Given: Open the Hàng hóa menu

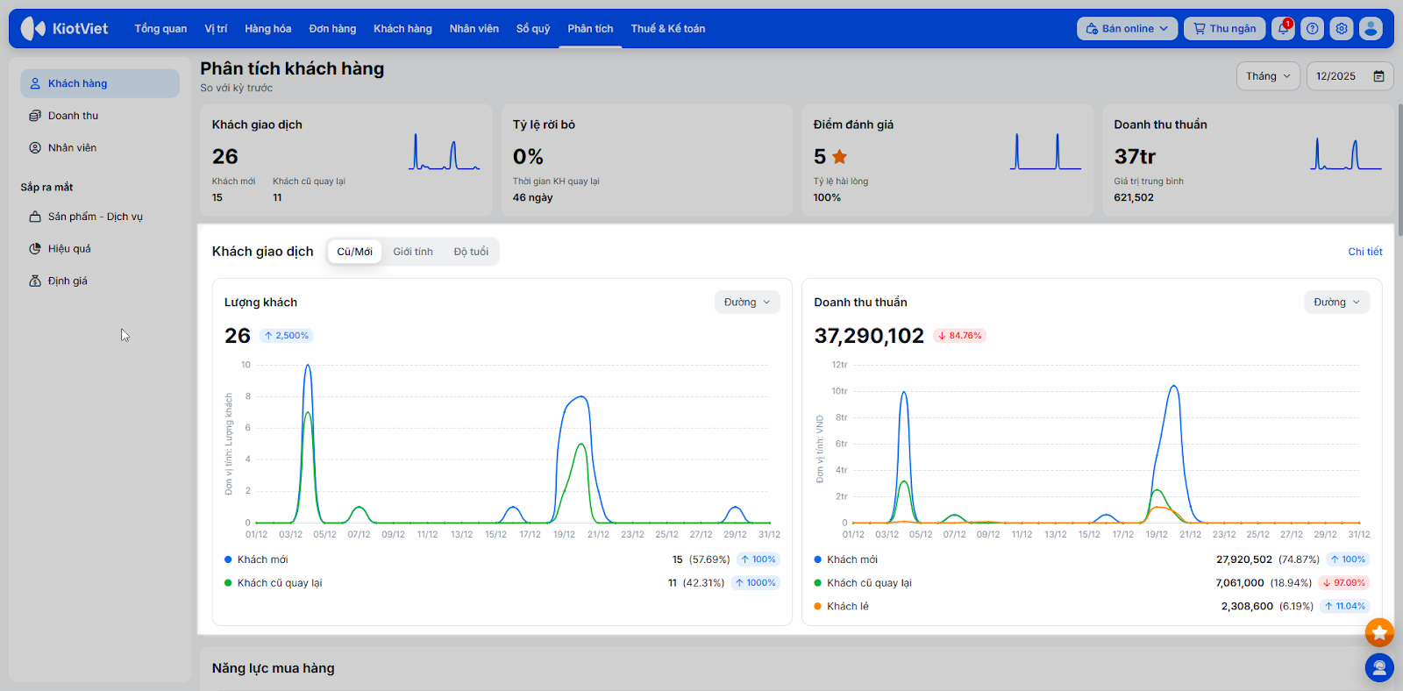Looking at the screenshot, I should point(267,29).
